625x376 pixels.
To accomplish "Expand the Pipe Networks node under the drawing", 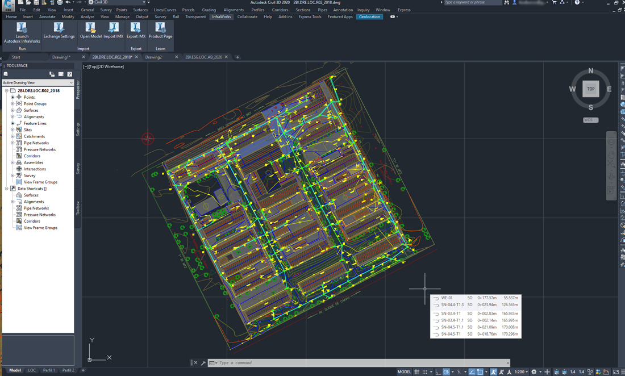I will coord(13,143).
